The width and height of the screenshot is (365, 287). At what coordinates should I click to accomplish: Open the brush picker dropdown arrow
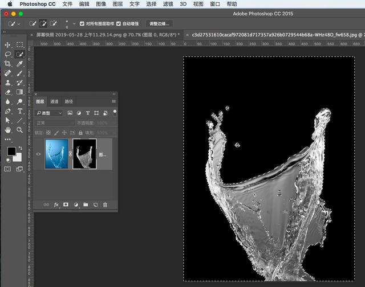74,24
